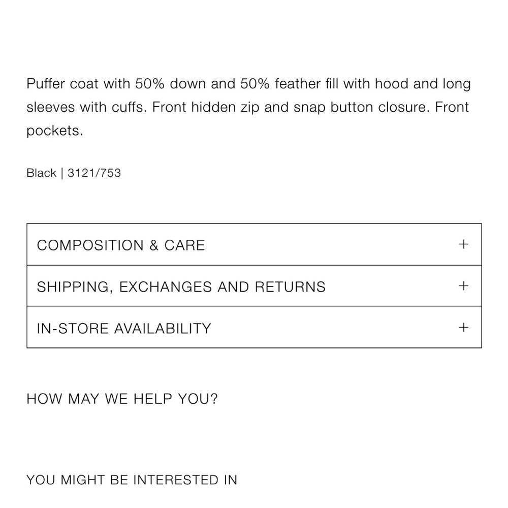Click the plus icon beside Shipping, Exchanges and Returns

tap(464, 285)
